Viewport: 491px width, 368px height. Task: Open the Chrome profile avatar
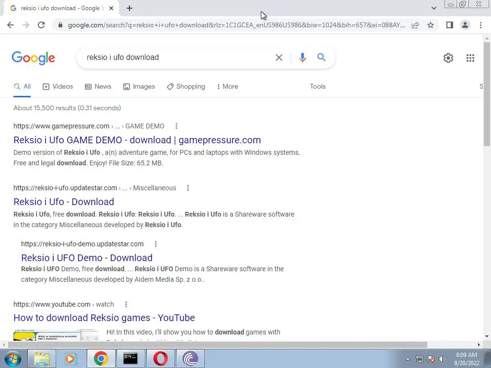point(465,25)
